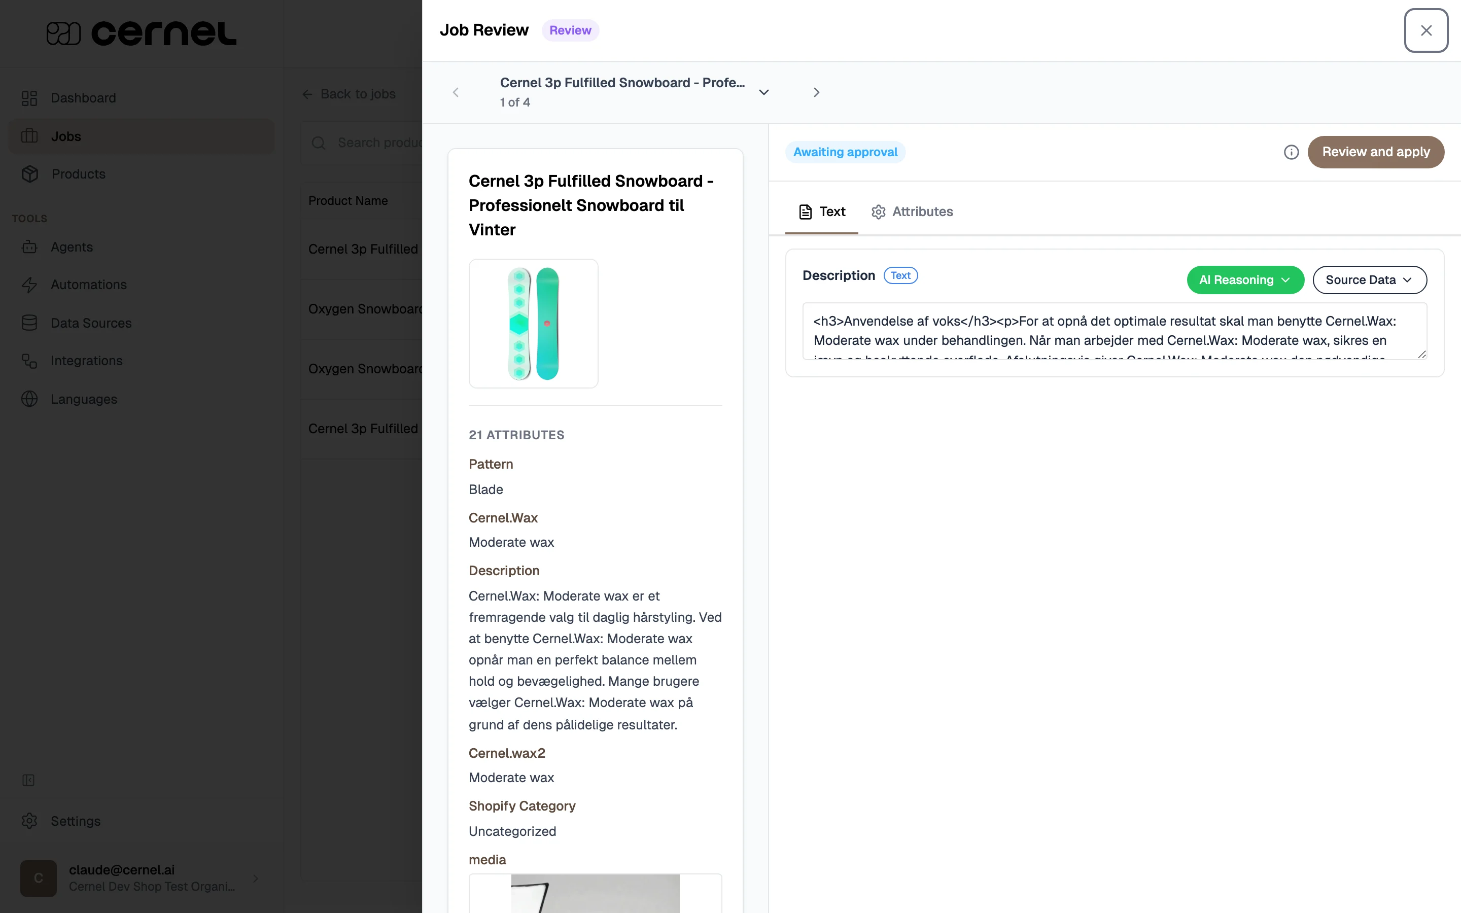Expand the claude@cernel.ai account chevron

point(255,879)
